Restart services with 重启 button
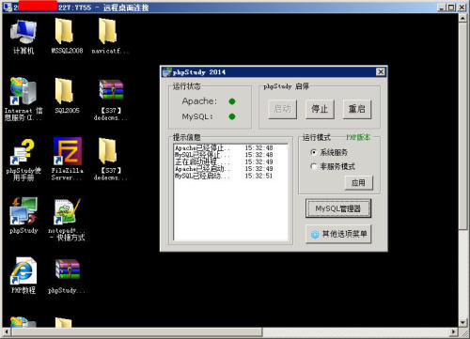This screenshot has height=339, width=470. 357,109
